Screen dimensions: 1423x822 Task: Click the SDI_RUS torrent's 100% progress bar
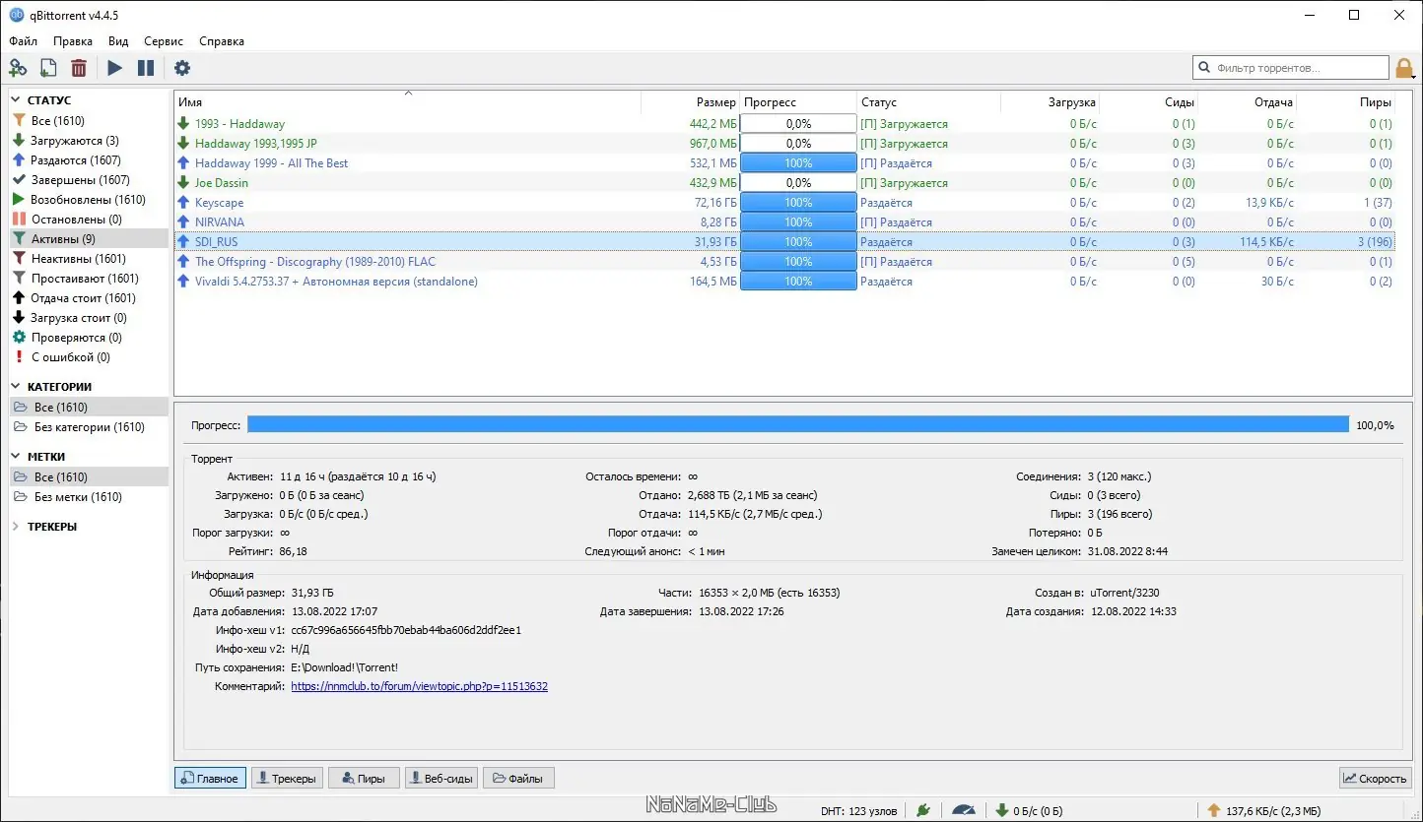pyautogui.click(x=798, y=242)
